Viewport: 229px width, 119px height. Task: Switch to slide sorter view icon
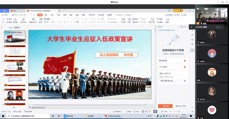pyautogui.click(x=146, y=111)
